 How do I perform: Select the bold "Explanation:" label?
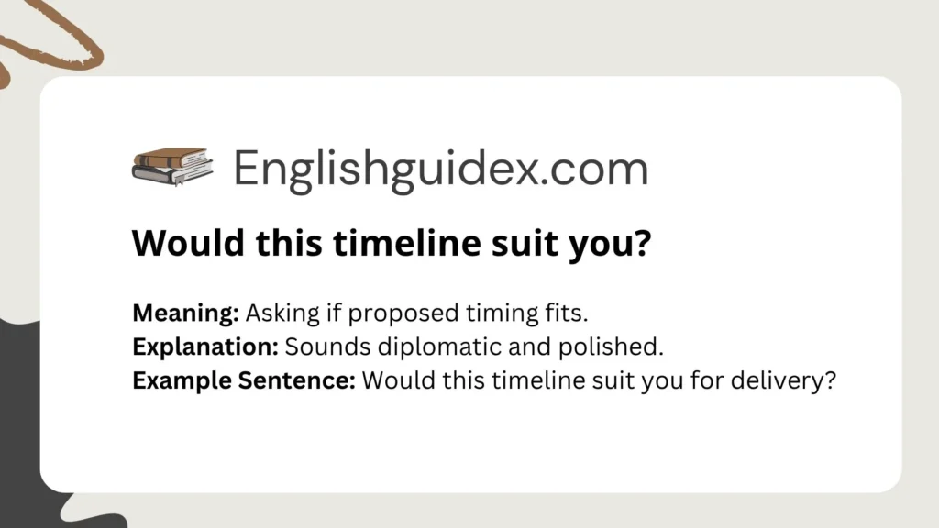coord(205,346)
